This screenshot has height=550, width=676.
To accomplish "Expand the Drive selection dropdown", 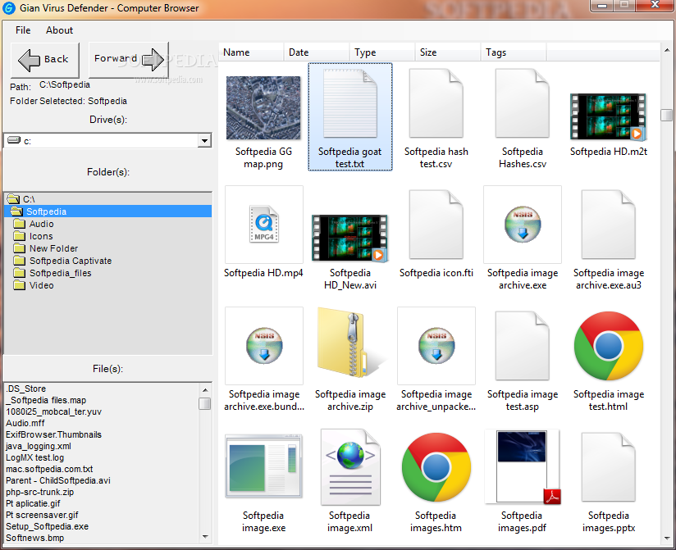I will (x=204, y=141).
